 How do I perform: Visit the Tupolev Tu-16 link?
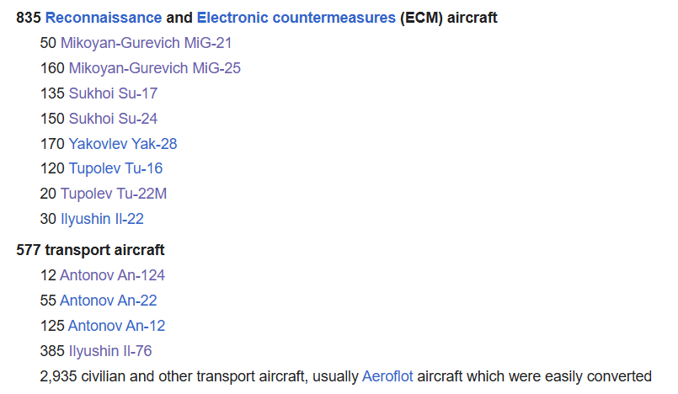115,168
